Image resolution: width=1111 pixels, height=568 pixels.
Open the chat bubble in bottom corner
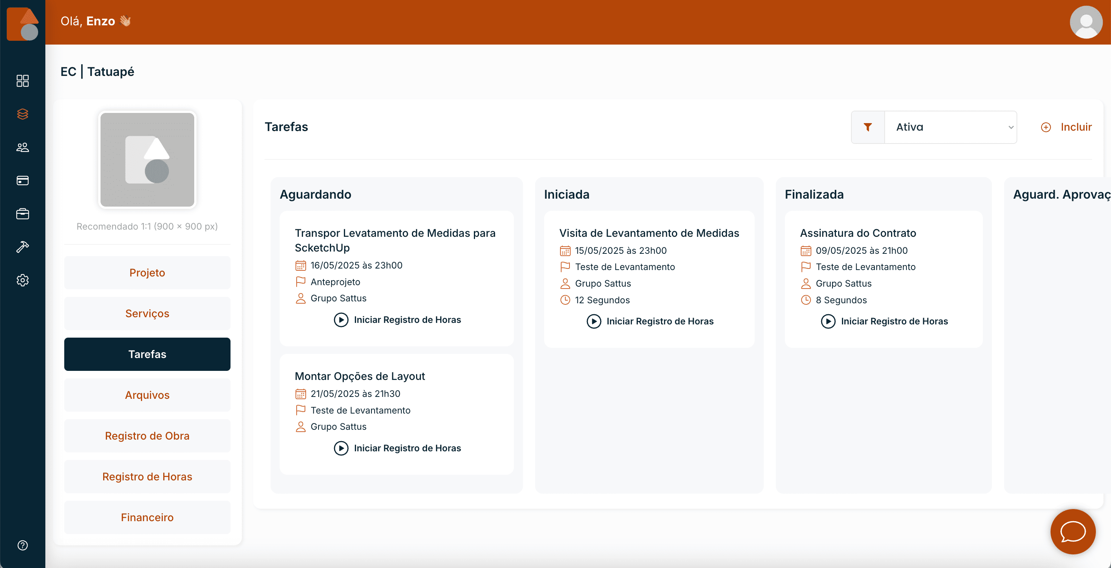coord(1072,532)
